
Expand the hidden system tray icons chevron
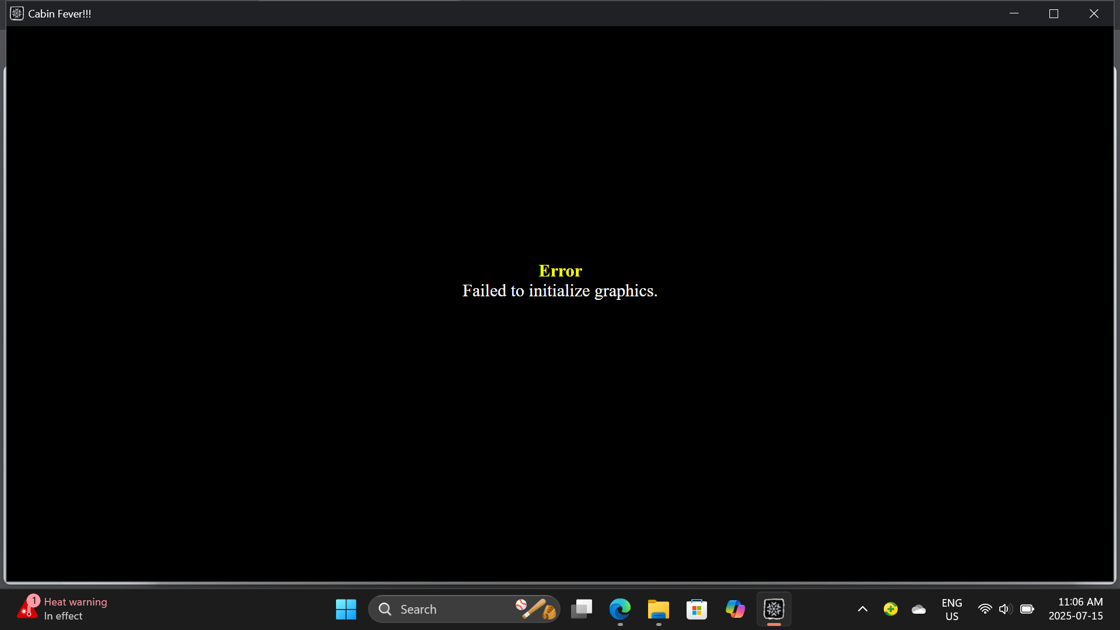(x=863, y=609)
